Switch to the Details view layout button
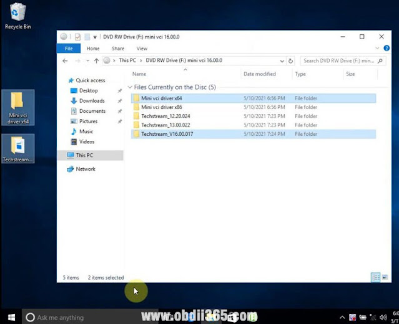 376,277
